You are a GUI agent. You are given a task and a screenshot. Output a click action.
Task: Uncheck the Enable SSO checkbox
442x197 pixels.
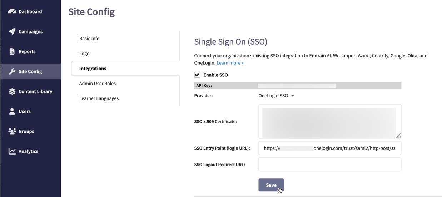[197, 75]
